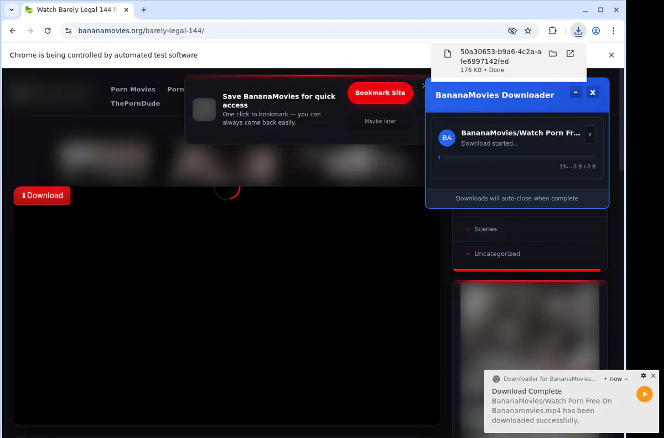Select the BananaMovies/Watch Porn Fr... download title

click(x=521, y=133)
